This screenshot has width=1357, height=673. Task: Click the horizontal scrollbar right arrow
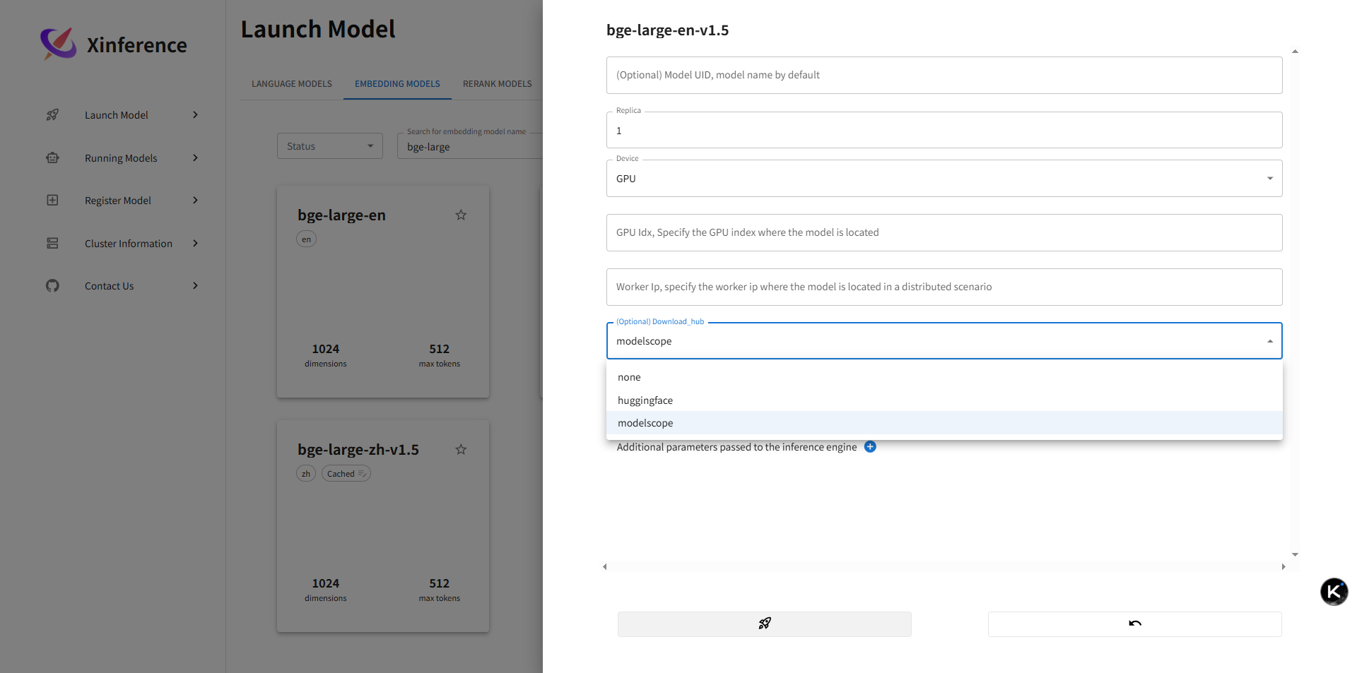coord(1283,566)
